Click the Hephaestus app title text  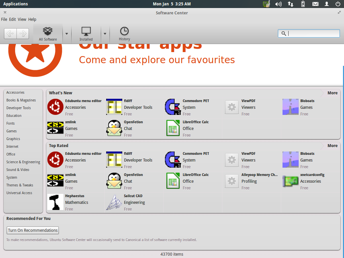pos(75,196)
